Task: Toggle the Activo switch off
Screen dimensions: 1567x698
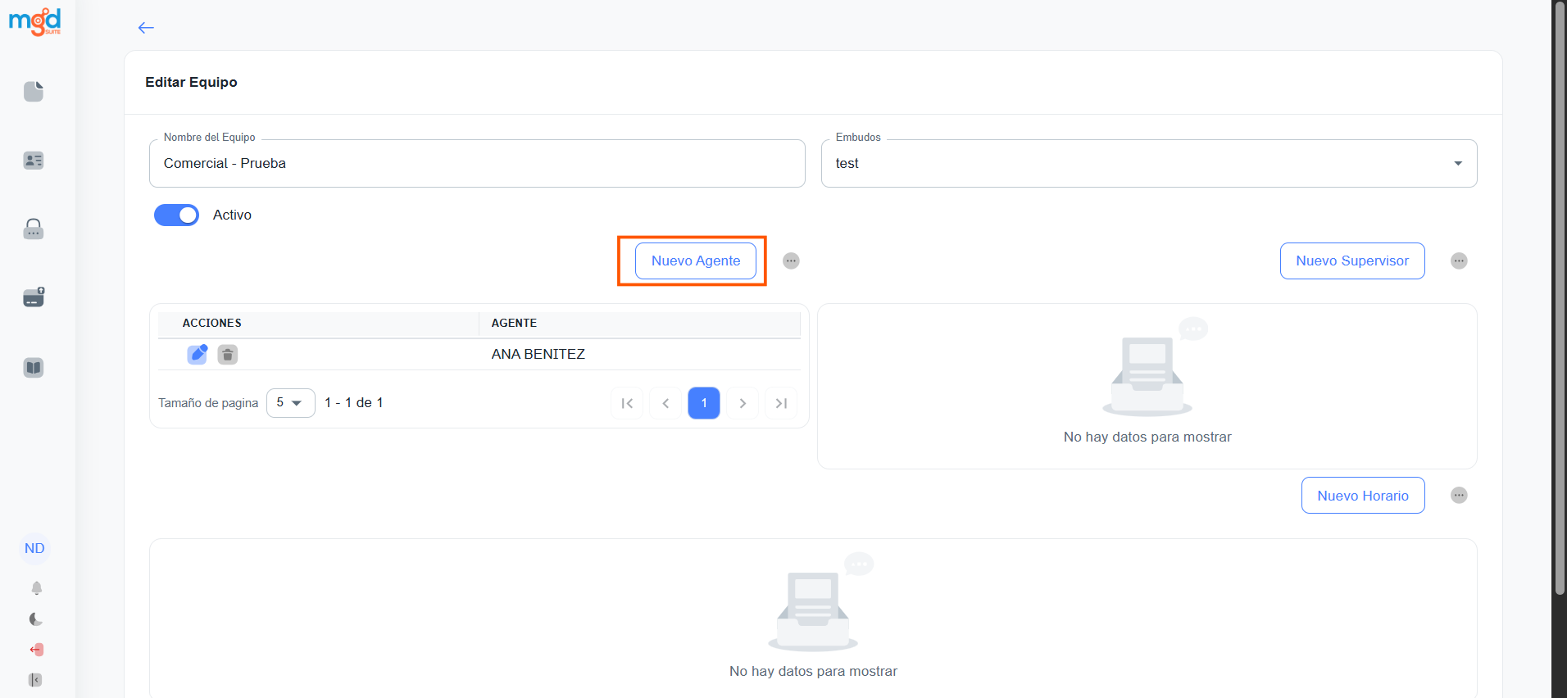Action: point(176,215)
